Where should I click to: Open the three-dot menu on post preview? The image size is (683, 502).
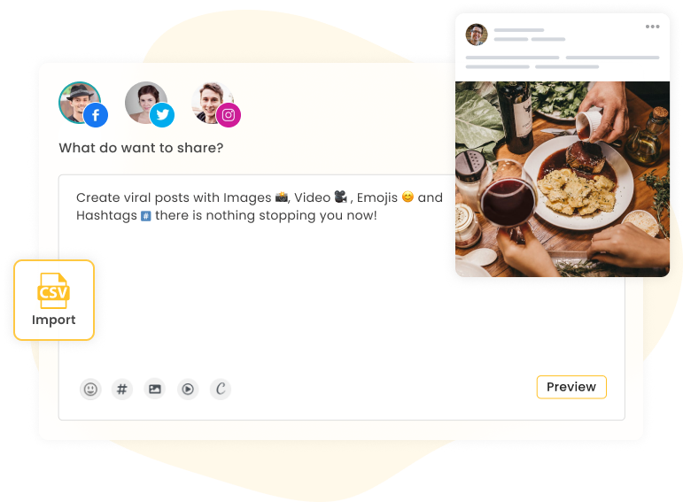(652, 27)
